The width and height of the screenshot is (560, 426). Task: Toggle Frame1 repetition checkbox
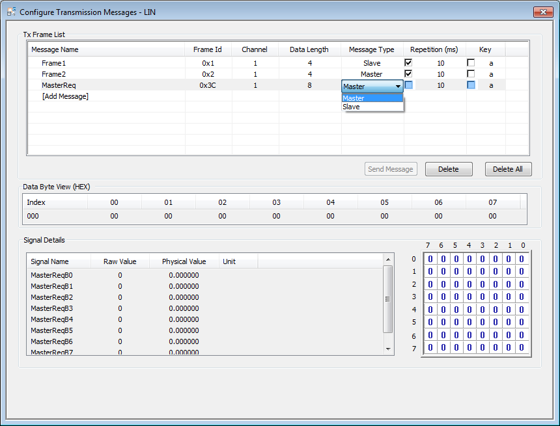click(x=408, y=63)
